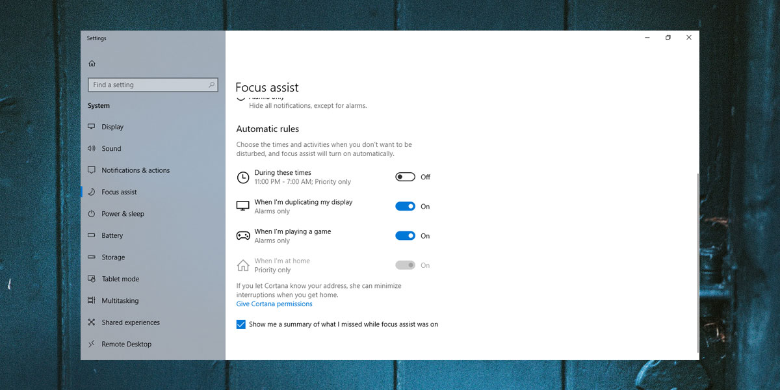The width and height of the screenshot is (780, 390).
Task: Select the Notifications & actions icon
Action: coord(91,170)
